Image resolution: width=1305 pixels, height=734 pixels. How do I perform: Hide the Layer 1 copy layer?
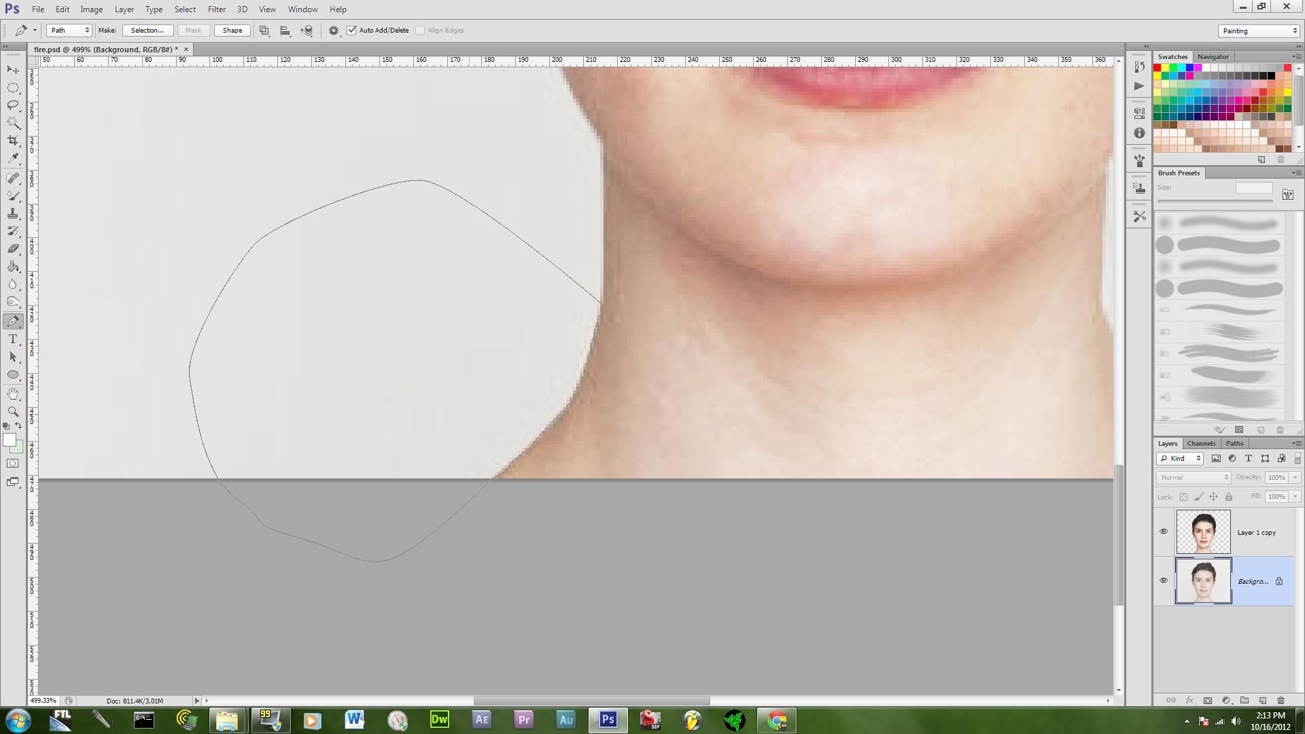[1163, 531]
